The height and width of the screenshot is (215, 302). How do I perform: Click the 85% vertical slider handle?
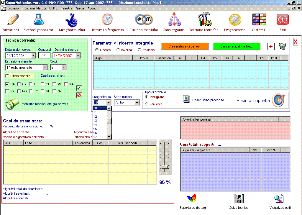coord(165,168)
